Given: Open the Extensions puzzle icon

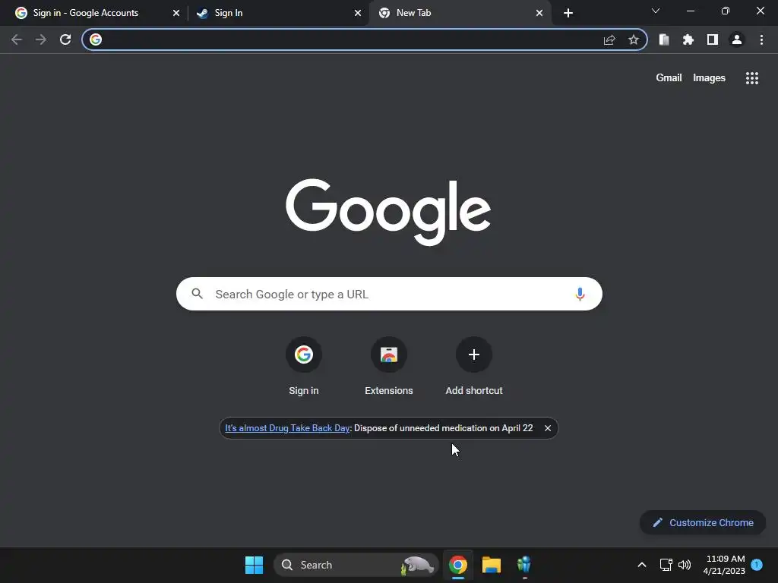Looking at the screenshot, I should 688,39.
